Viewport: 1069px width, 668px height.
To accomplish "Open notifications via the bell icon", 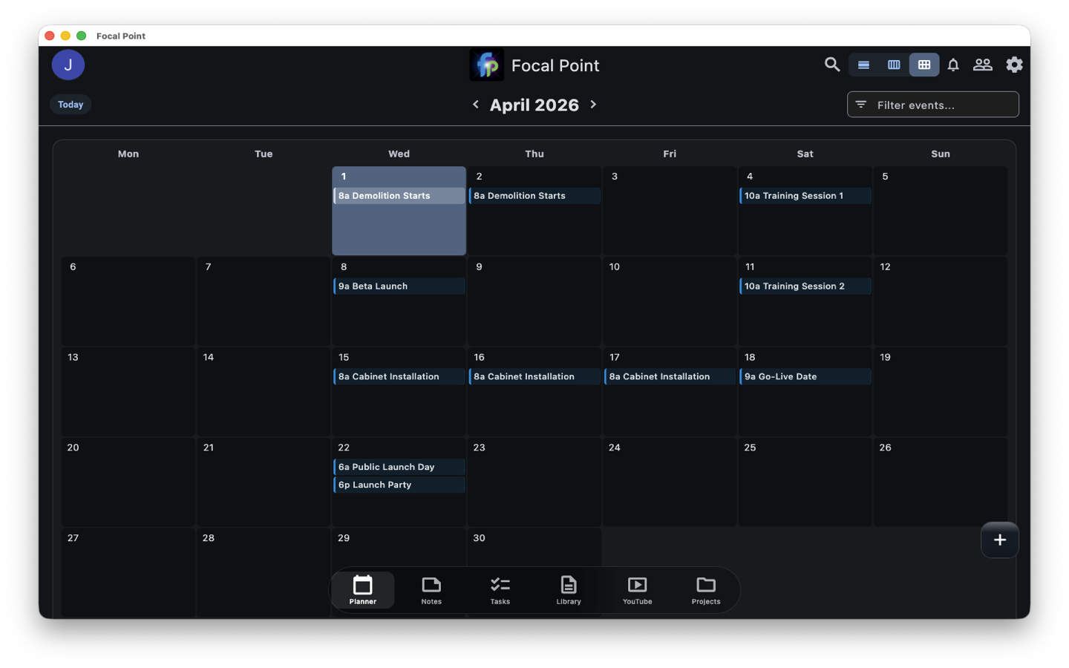I will tap(953, 65).
